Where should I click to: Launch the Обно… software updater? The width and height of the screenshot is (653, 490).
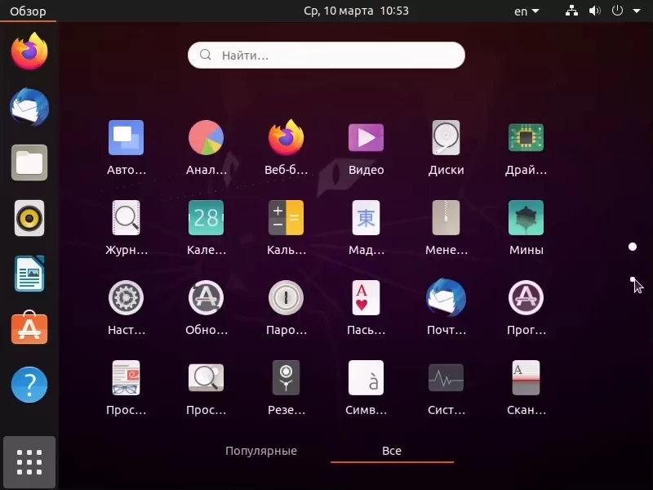click(207, 298)
